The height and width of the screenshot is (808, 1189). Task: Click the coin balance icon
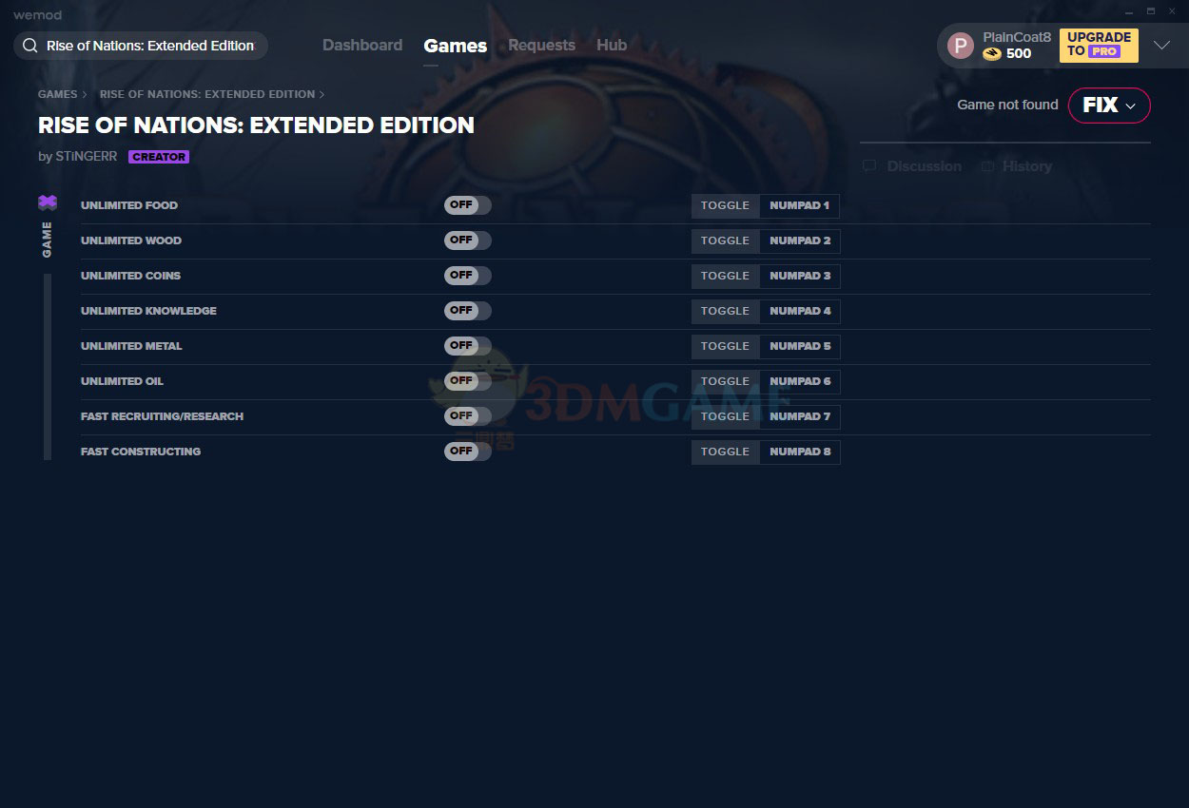point(992,54)
